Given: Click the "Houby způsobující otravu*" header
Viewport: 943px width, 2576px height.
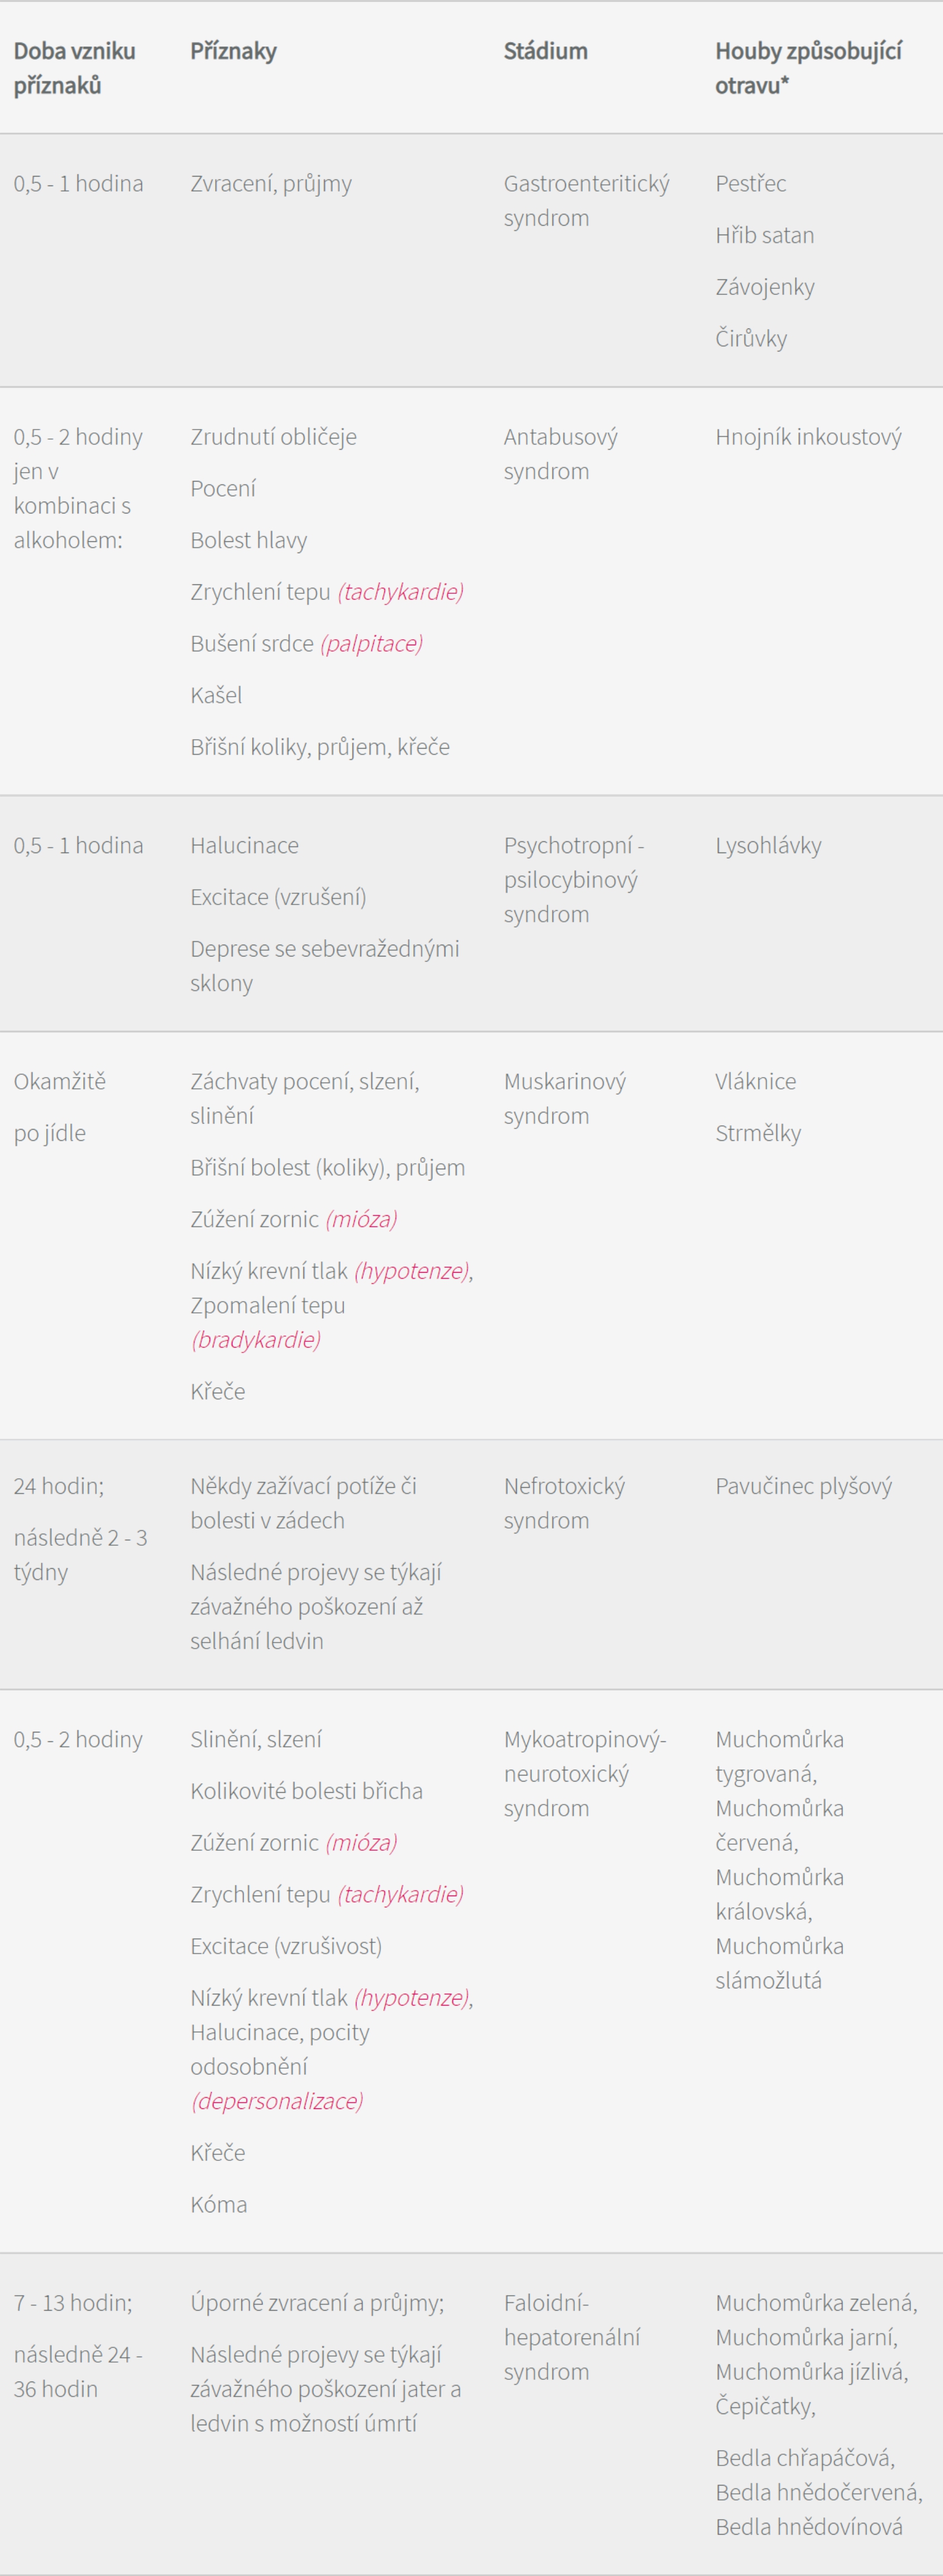Looking at the screenshot, I should click(x=808, y=68).
